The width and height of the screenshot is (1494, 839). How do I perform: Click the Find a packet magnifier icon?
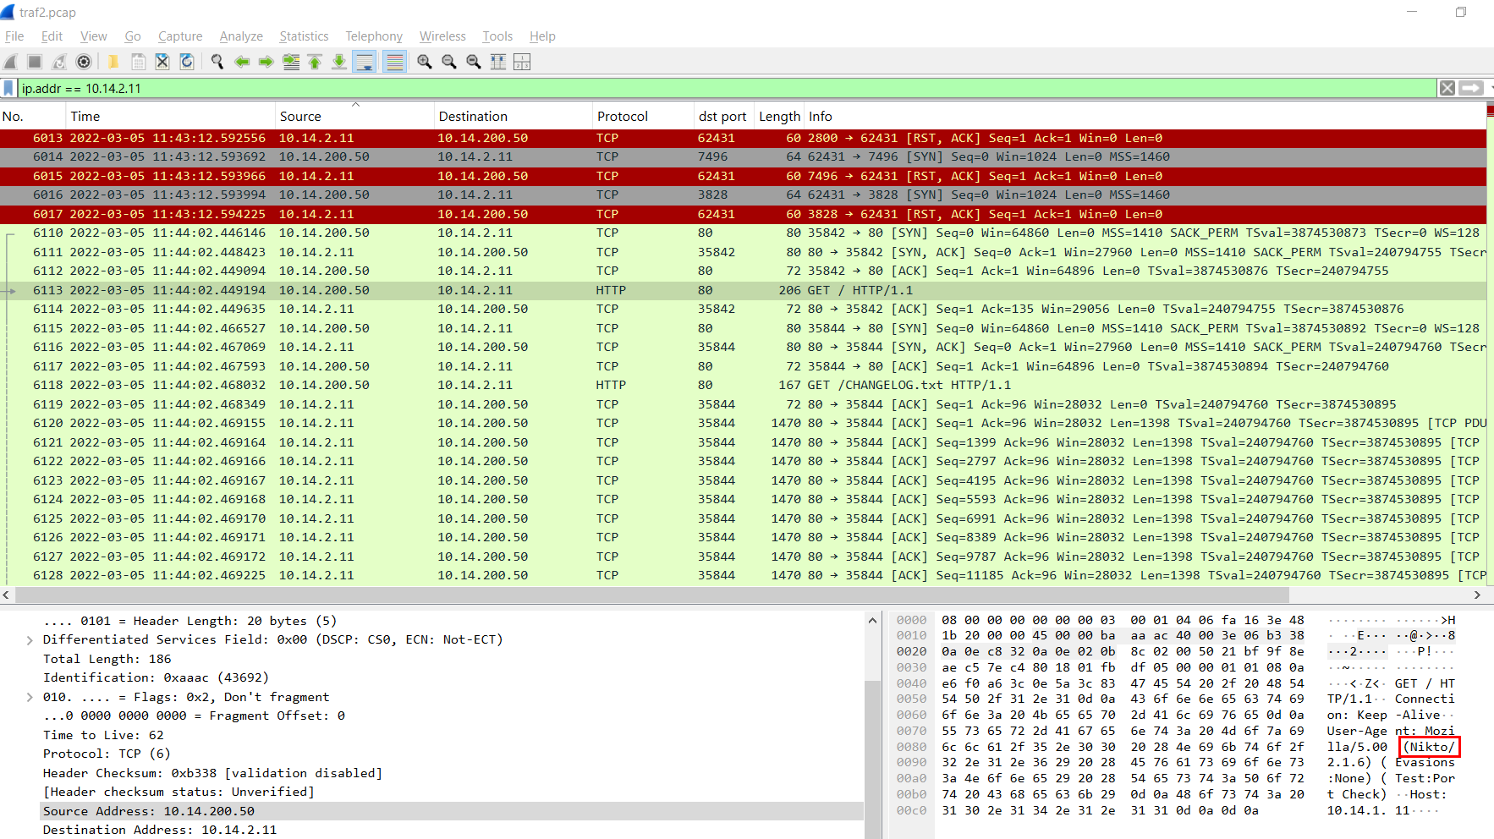point(217,62)
